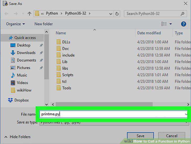Open the Save as type dropdown

(114, 123)
